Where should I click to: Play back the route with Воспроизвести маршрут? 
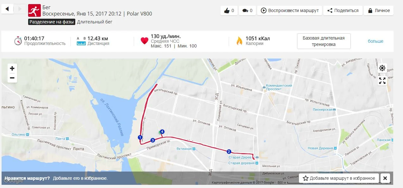pos(289,10)
